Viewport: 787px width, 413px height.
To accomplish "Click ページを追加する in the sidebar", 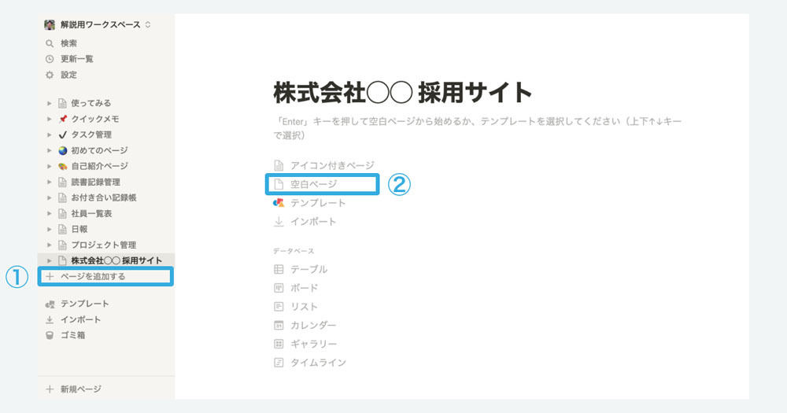I will coord(105,276).
